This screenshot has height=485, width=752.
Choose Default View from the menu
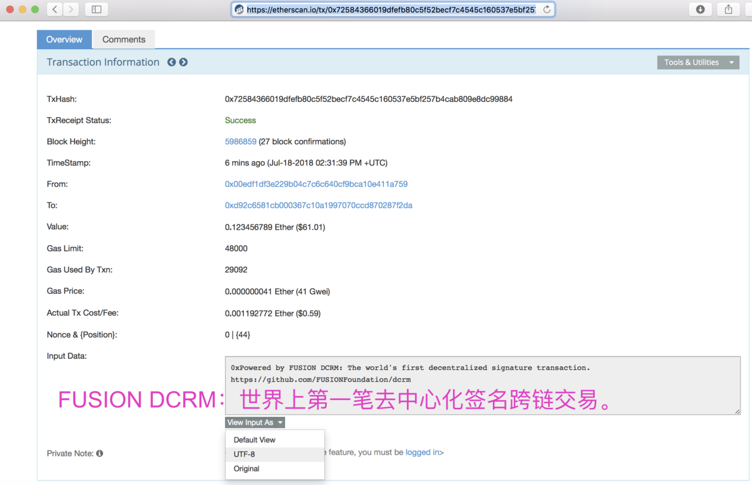click(x=275, y=440)
